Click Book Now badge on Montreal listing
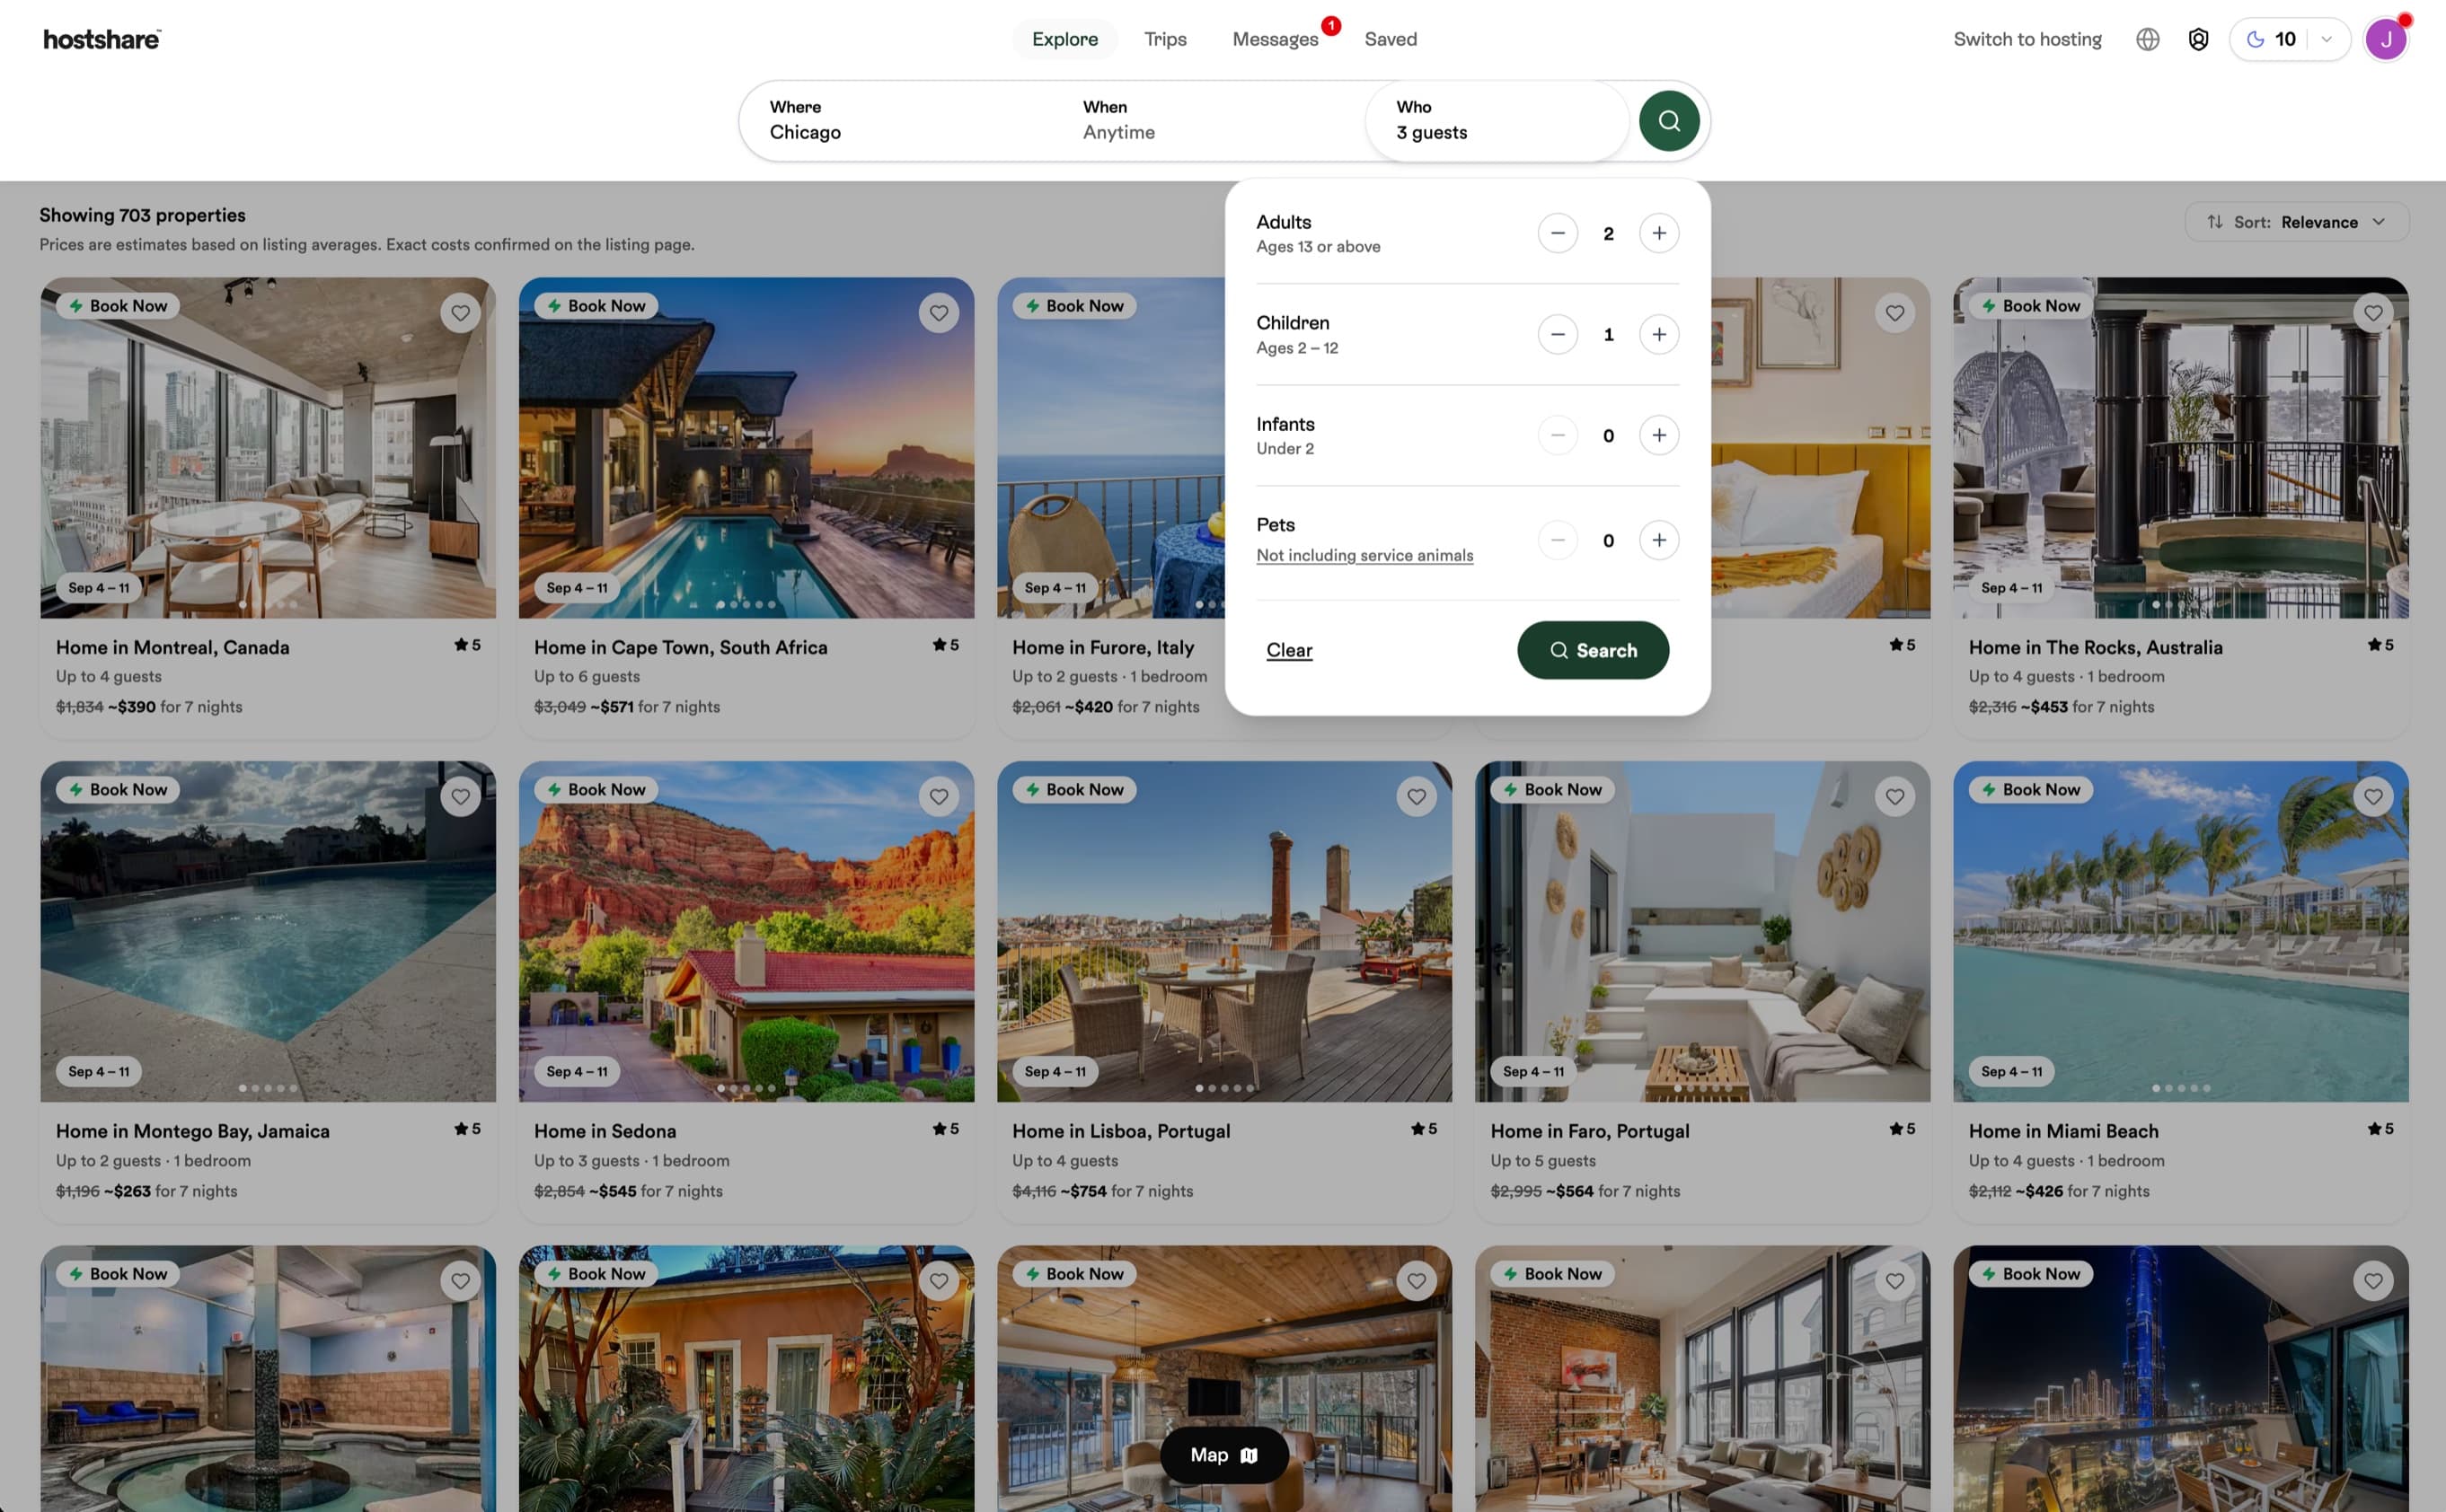Screen dimensions: 2446x1512 [118, 306]
